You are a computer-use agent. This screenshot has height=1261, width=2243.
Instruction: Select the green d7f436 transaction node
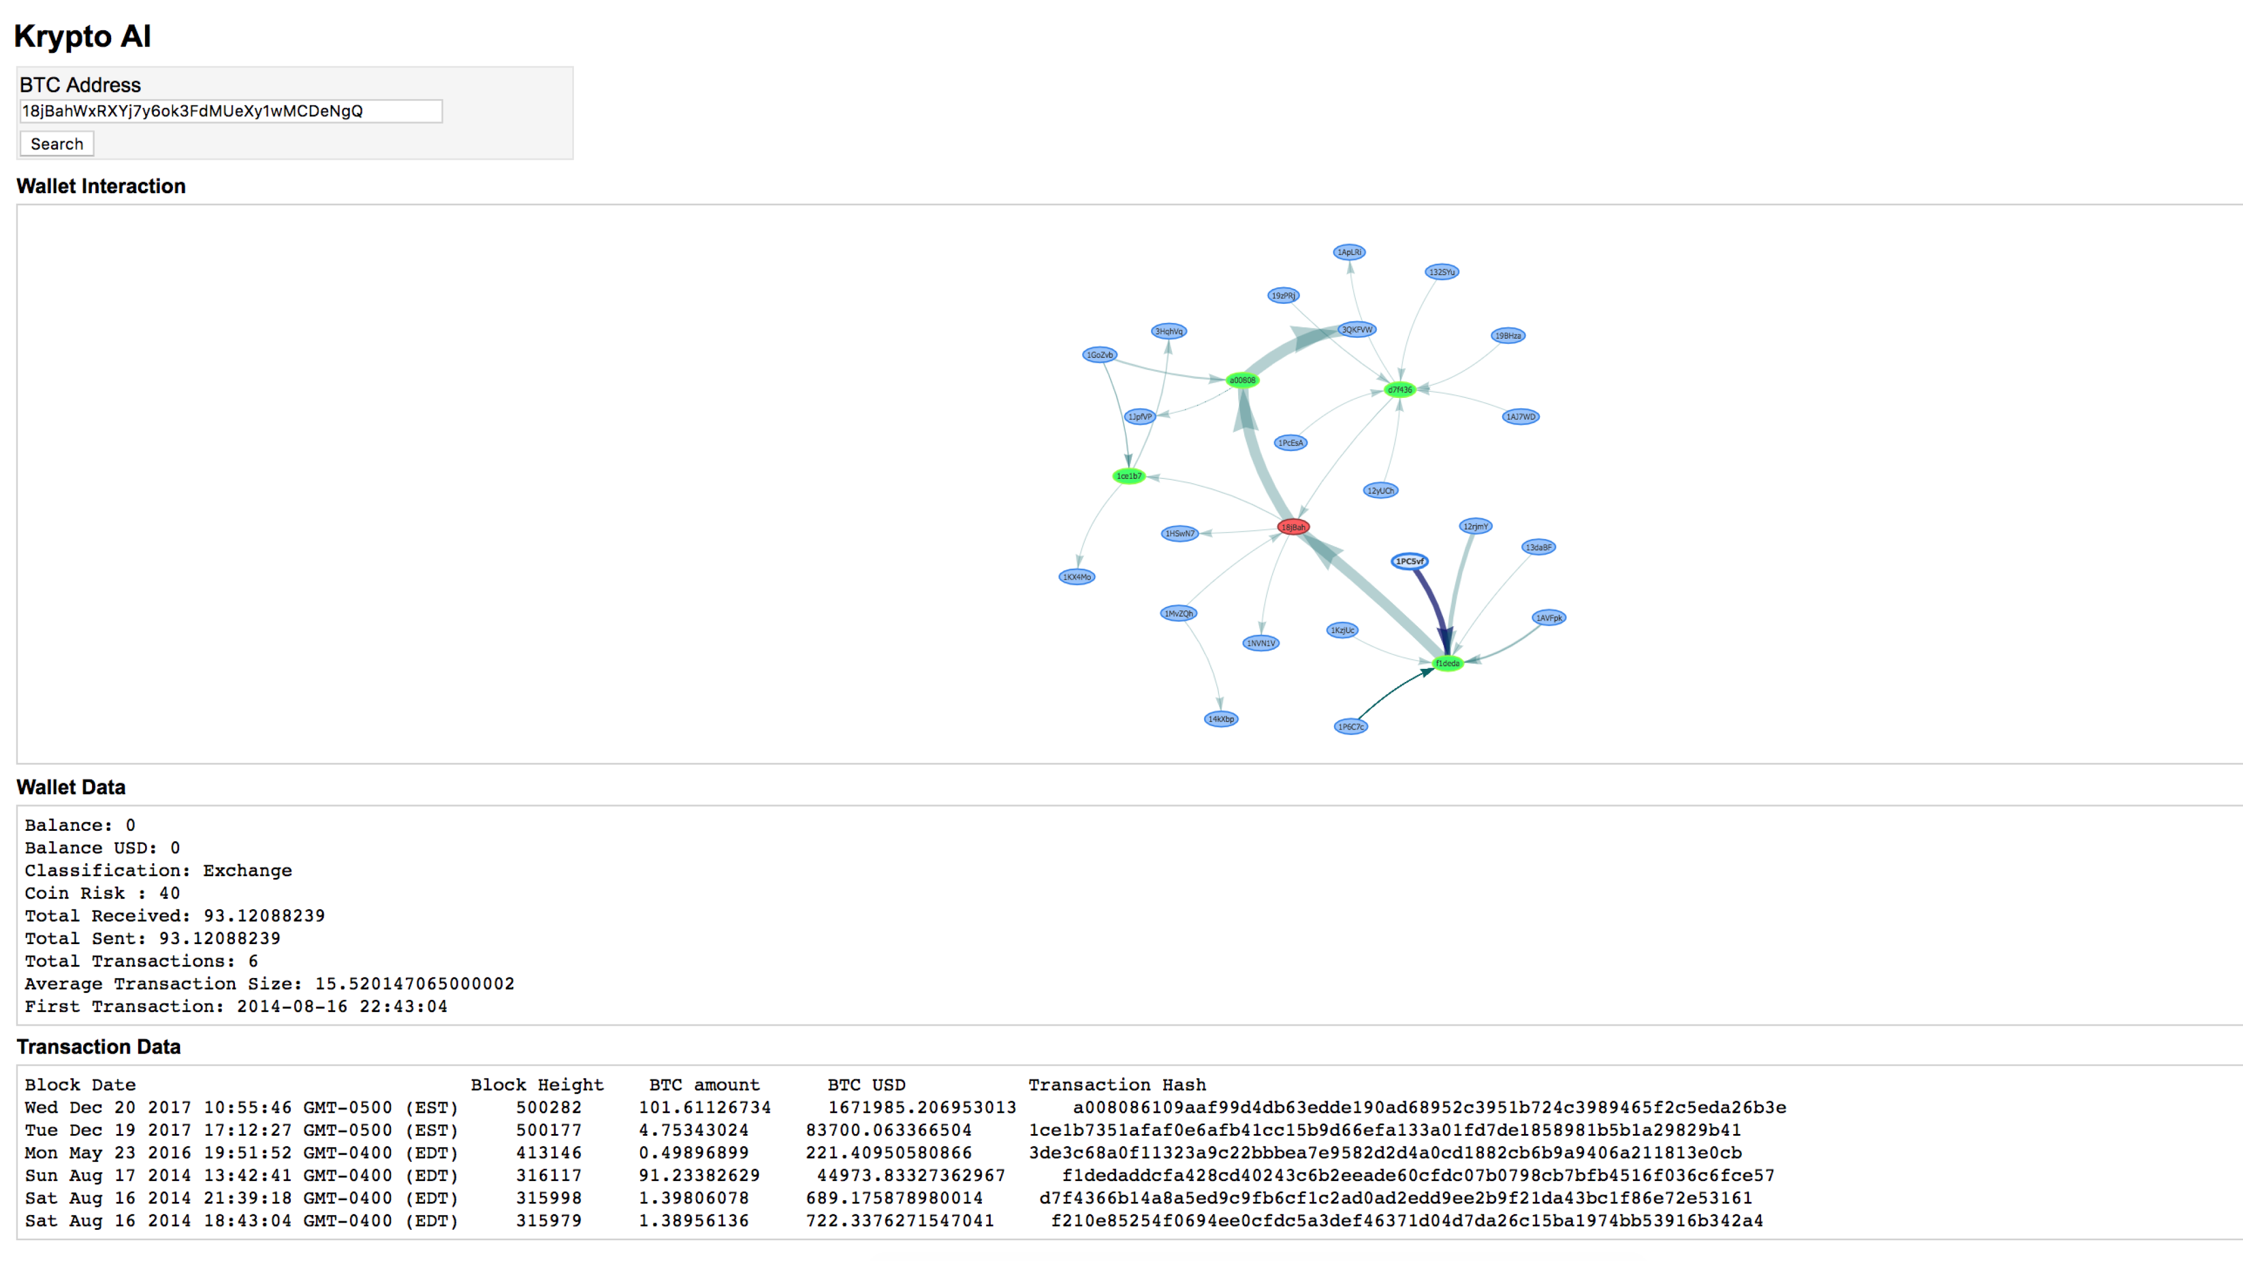pos(1399,389)
